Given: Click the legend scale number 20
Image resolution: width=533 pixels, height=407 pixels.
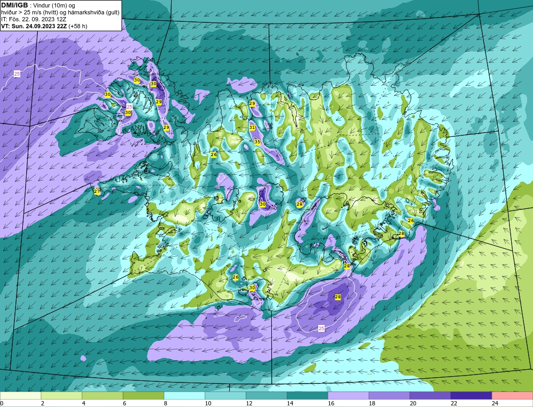Looking at the screenshot, I should tap(413, 403).
